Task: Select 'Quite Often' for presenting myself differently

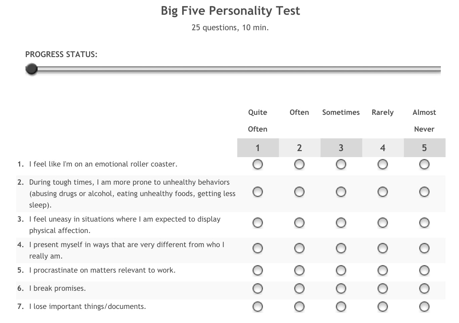Action: [x=258, y=248]
